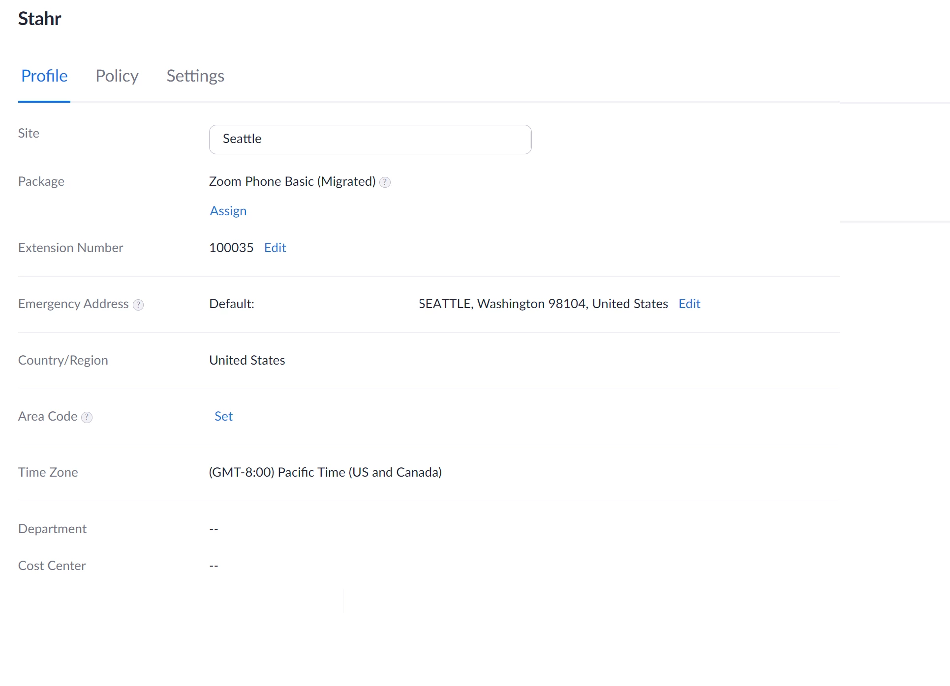
Task: Click the Department field dashes value
Action: pyautogui.click(x=214, y=529)
